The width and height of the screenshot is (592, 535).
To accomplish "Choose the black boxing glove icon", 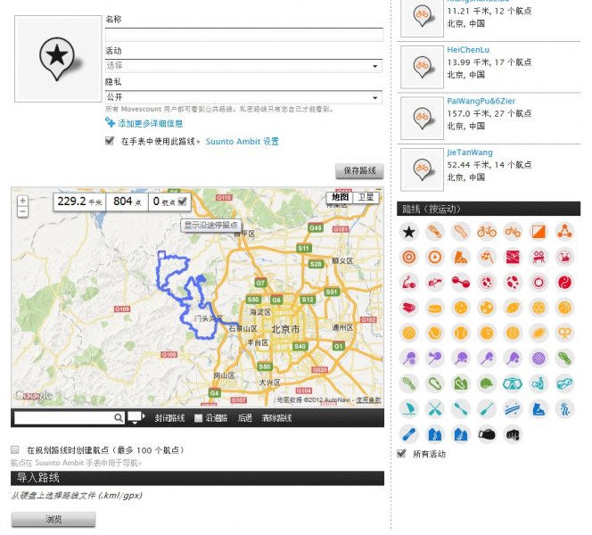I will pos(486,435).
